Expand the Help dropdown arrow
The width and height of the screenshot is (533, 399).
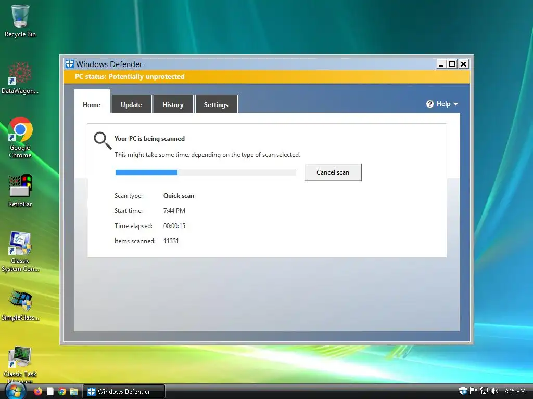point(456,104)
